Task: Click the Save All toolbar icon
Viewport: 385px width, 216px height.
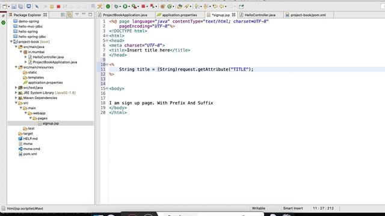Action: (20, 7)
